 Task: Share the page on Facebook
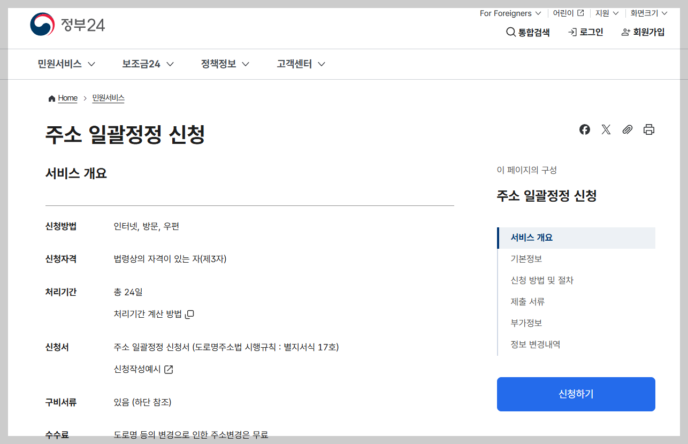(x=584, y=129)
